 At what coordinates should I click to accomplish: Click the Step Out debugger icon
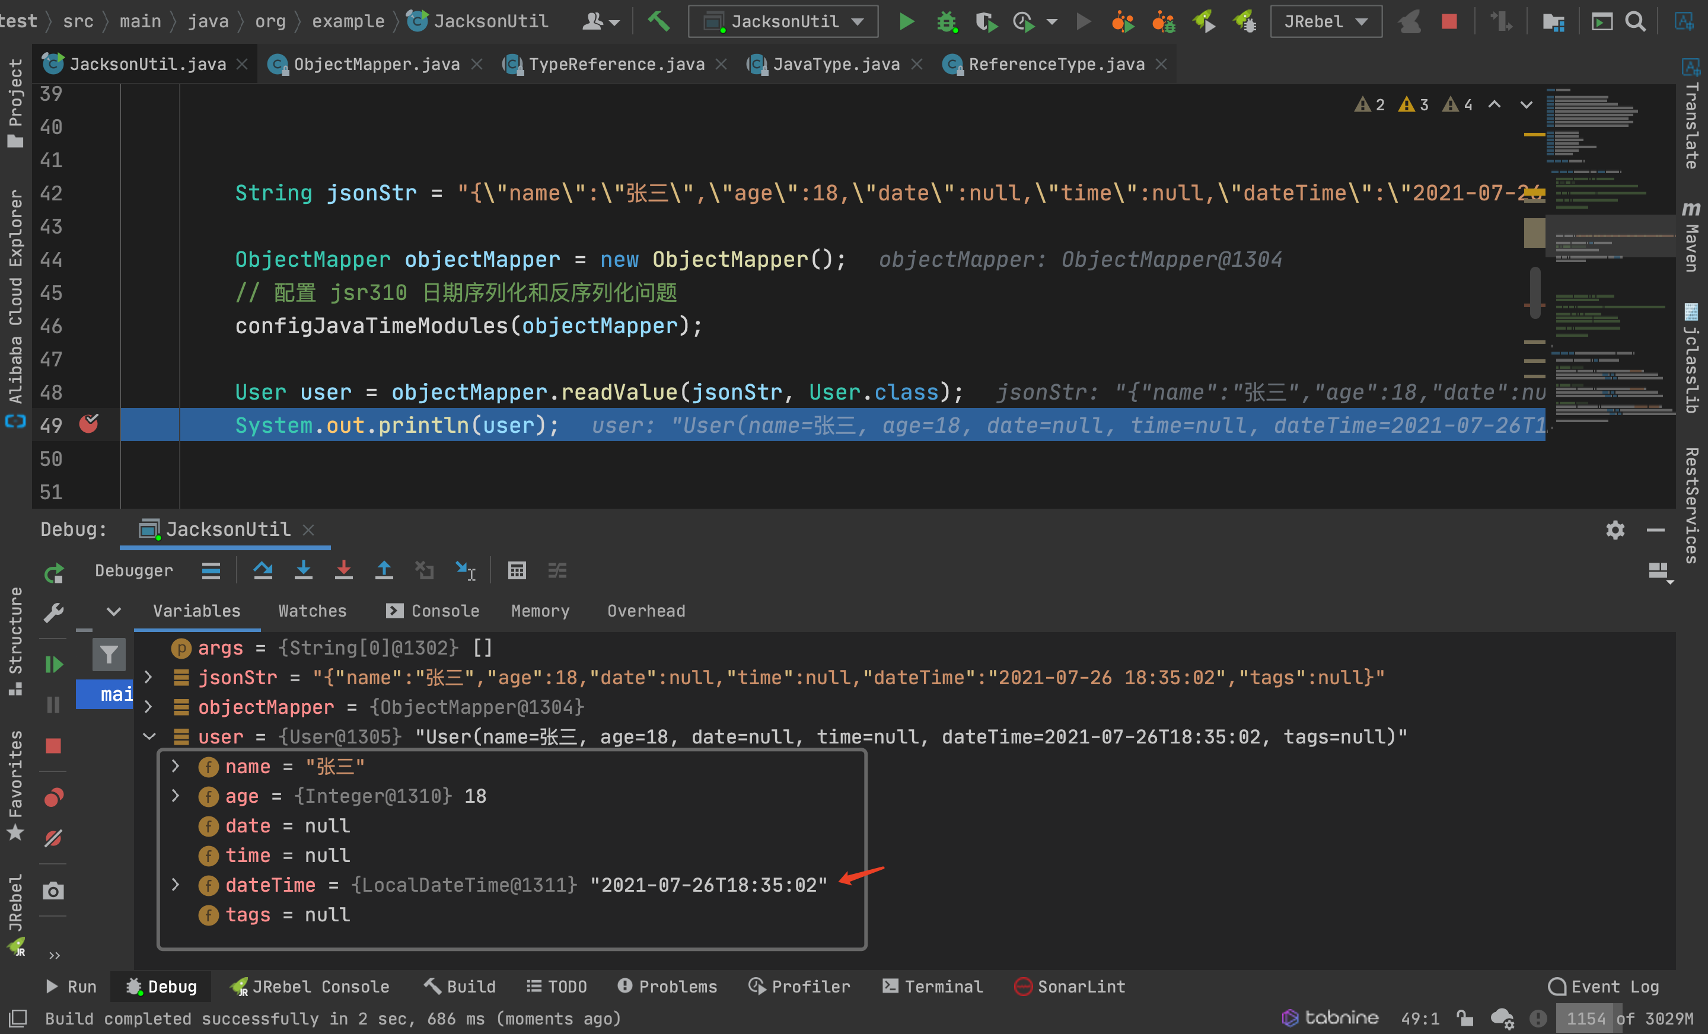pos(383,570)
